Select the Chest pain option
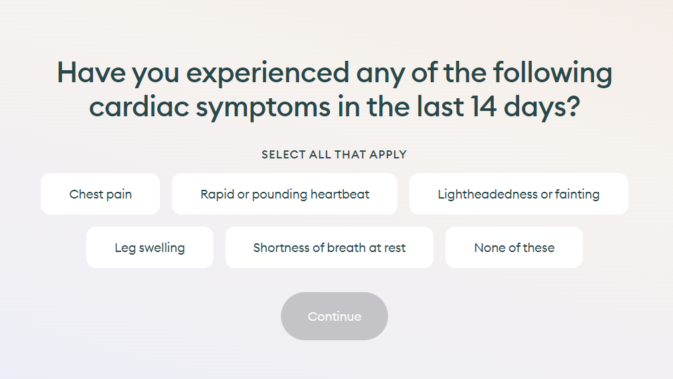The image size is (673, 379). (100, 195)
